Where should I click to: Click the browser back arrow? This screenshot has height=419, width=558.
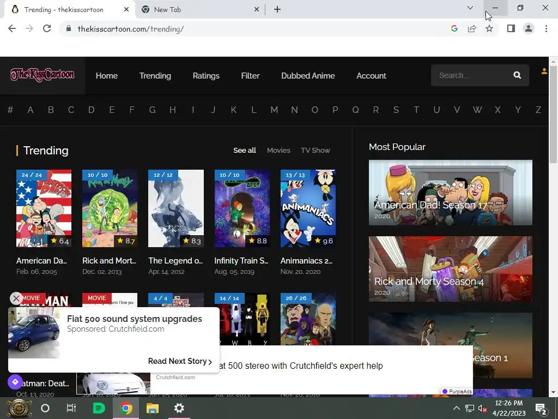click(x=12, y=28)
